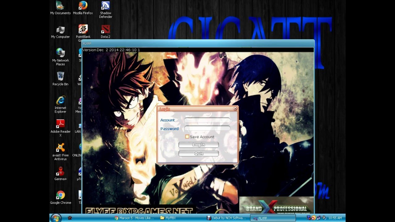The image size is (395, 222).
Task: Open Garena+ desktop shortcut
Action: pos(60,174)
